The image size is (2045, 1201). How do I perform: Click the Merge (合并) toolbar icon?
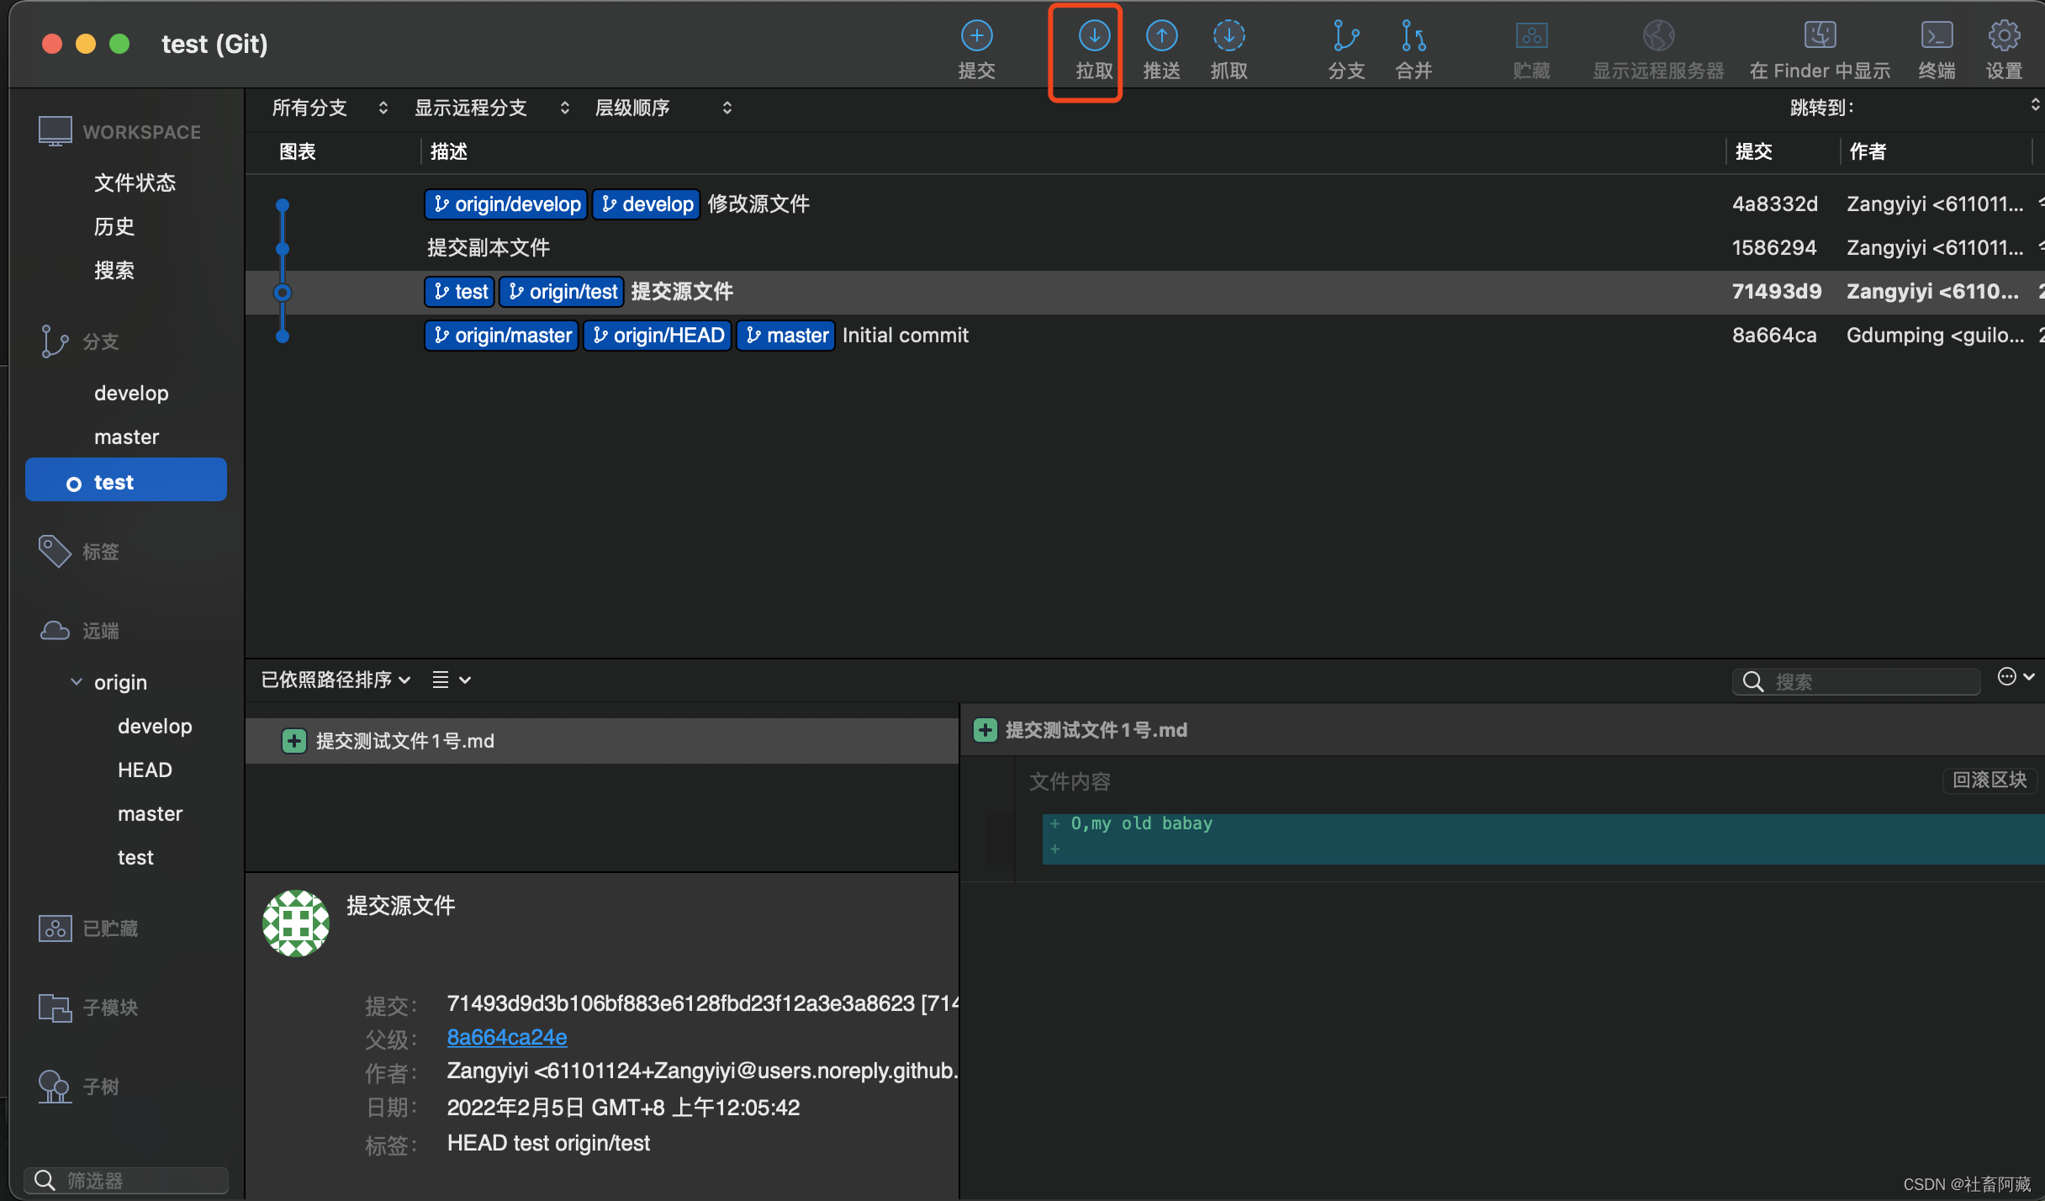(1414, 37)
